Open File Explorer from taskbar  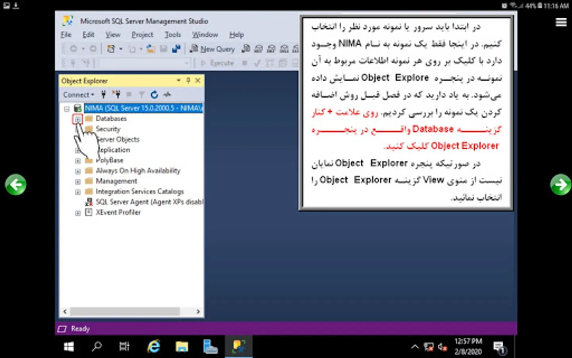tap(182, 347)
